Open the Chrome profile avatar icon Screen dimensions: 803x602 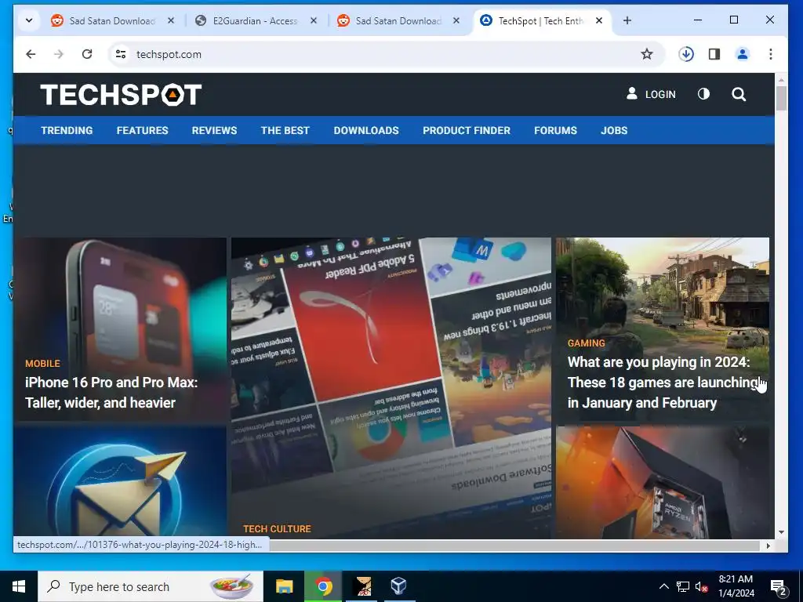coord(743,54)
